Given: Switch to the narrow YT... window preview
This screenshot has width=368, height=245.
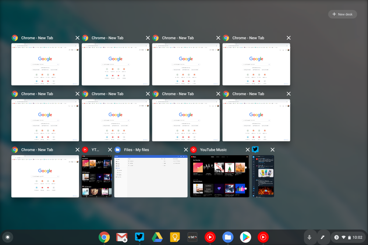Looking at the screenshot, I should [97, 176].
